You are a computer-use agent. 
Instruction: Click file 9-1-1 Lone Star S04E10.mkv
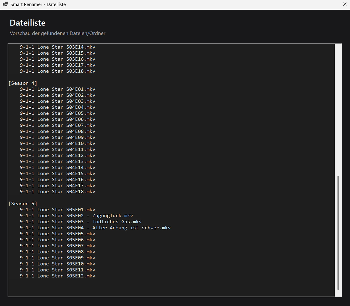click(57, 143)
